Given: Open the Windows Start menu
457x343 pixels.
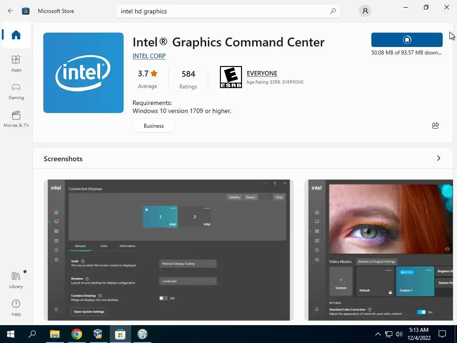Looking at the screenshot, I should pos(11,334).
